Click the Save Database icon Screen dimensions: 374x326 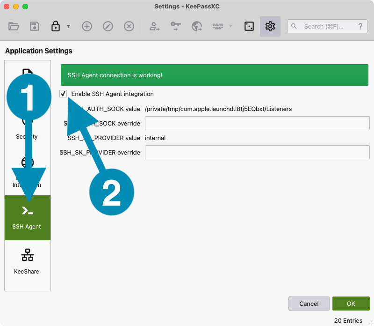[35, 26]
